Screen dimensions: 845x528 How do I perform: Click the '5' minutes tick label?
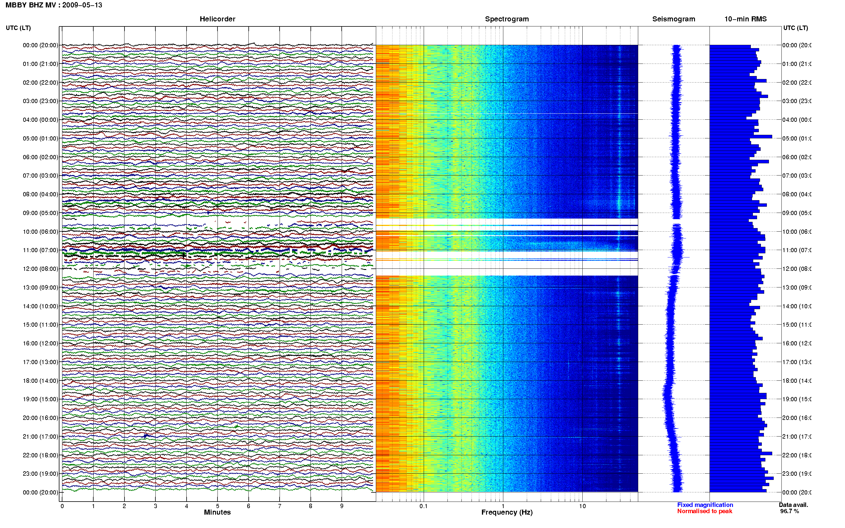click(x=217, y=506)
